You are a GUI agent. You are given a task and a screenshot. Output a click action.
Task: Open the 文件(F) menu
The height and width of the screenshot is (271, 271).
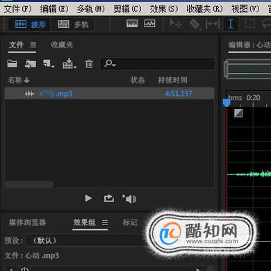[18, 9]
